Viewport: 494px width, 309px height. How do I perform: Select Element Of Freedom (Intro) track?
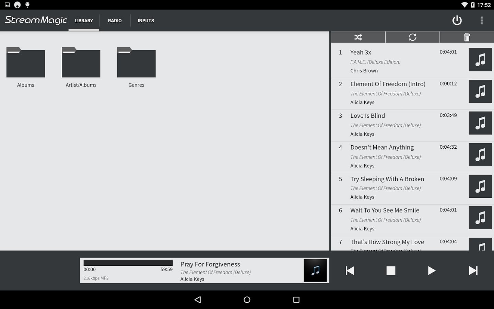412,93
